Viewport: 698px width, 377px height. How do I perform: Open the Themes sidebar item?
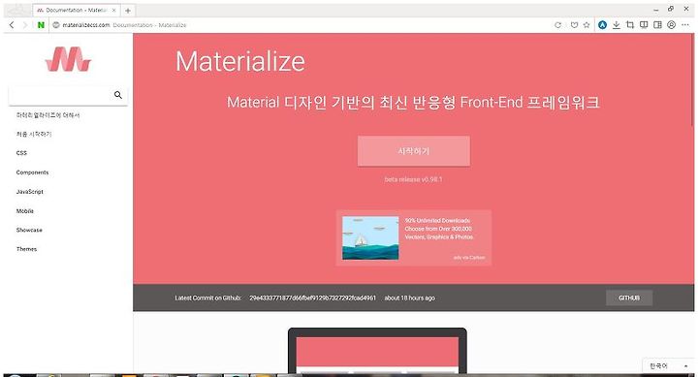[27, 249]
